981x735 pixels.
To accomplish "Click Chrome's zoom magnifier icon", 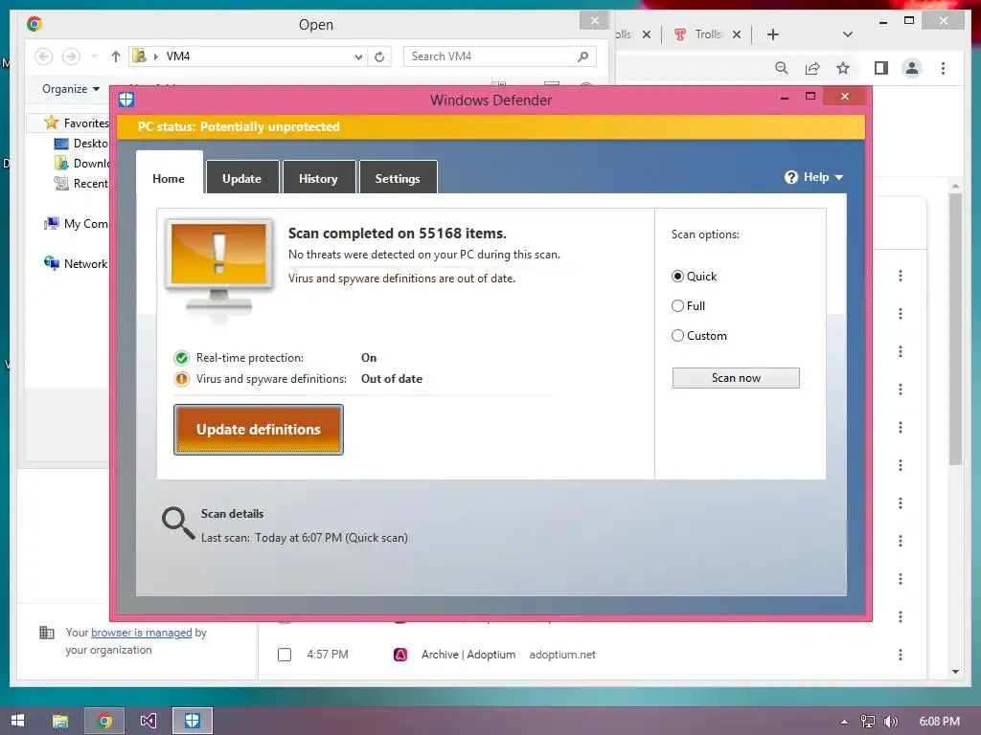I will click(x=781, y=68).
